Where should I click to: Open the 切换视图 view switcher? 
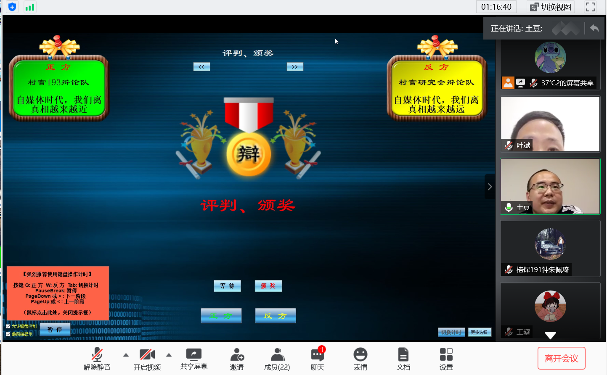[551, 7]
